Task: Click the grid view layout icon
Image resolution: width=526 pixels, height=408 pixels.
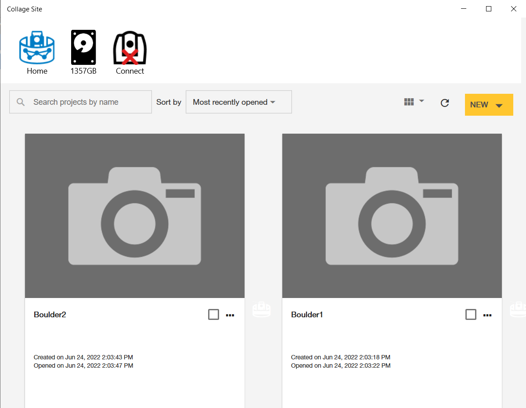Action: [x=409, y=102]
